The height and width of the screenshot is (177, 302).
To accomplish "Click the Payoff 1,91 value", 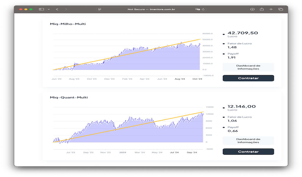I will pyautogui.click(x=232, y=57).
